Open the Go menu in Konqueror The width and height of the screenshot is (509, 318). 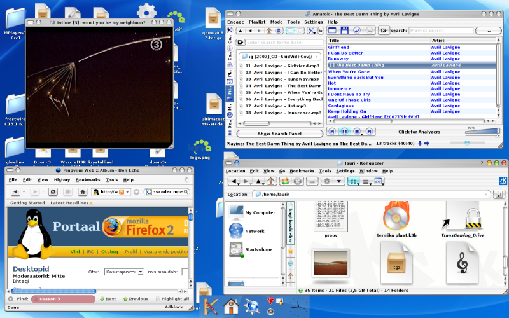click(x=282, y=171)
